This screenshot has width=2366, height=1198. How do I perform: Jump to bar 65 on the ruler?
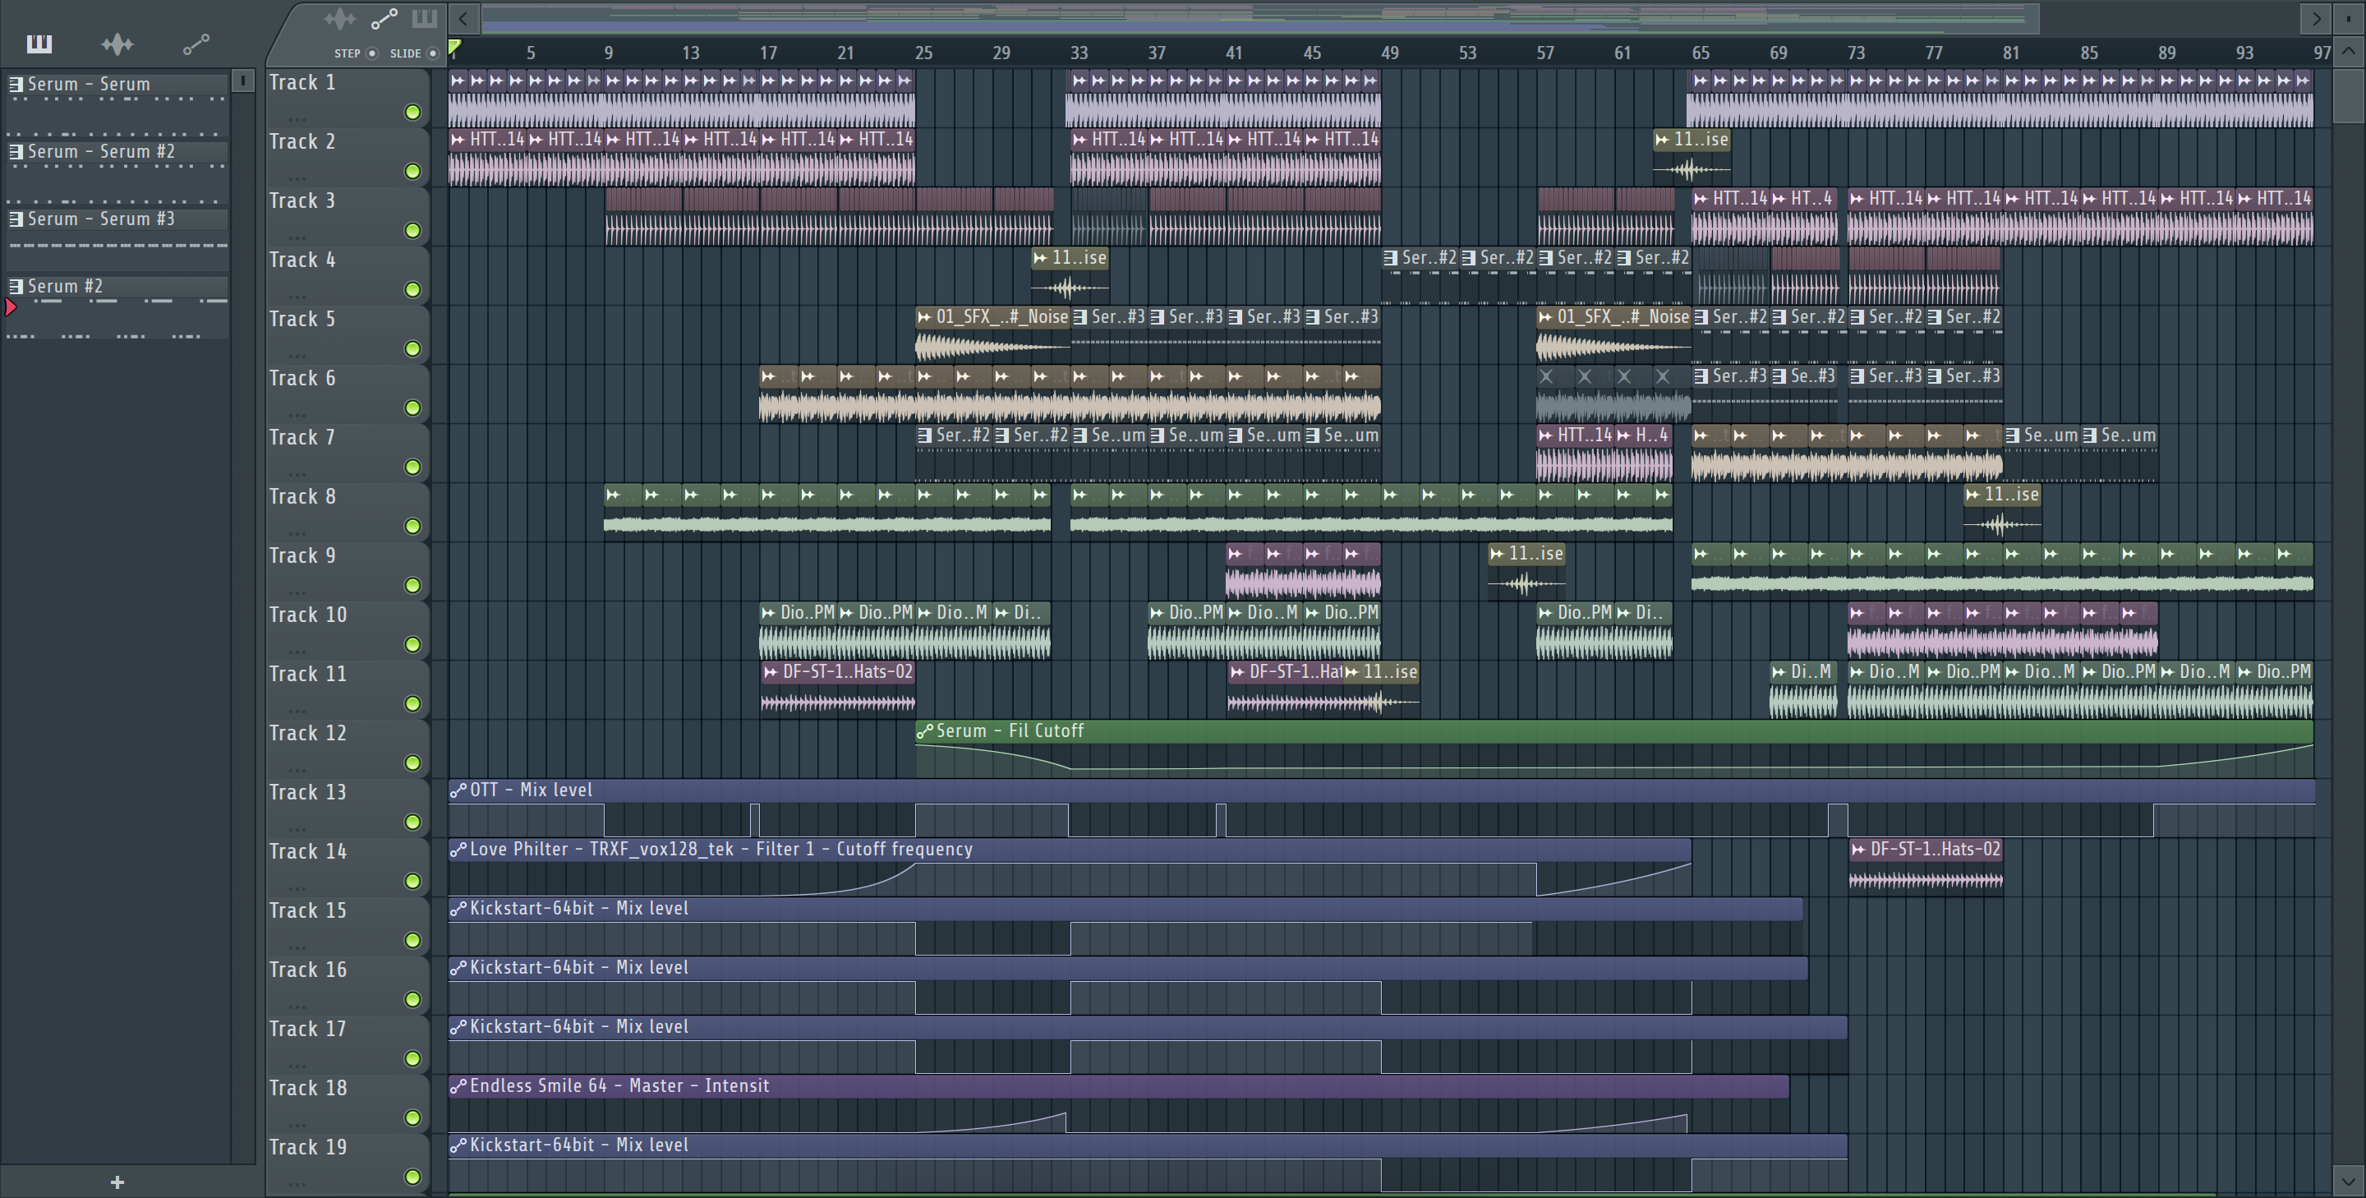[x=1700, y=53]
